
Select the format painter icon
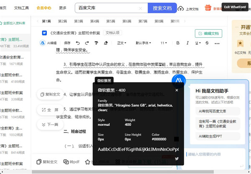tap(96, 43)
